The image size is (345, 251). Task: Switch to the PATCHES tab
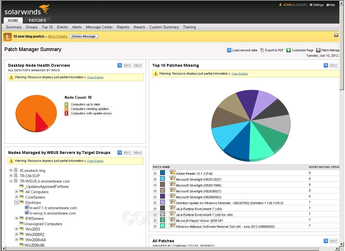tap(37, 20)
